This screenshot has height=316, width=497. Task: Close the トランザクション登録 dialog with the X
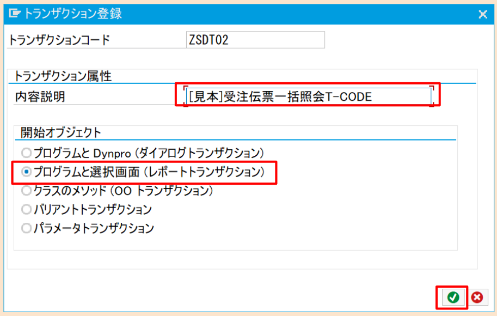pyautogui.click(x=483, y=15)
